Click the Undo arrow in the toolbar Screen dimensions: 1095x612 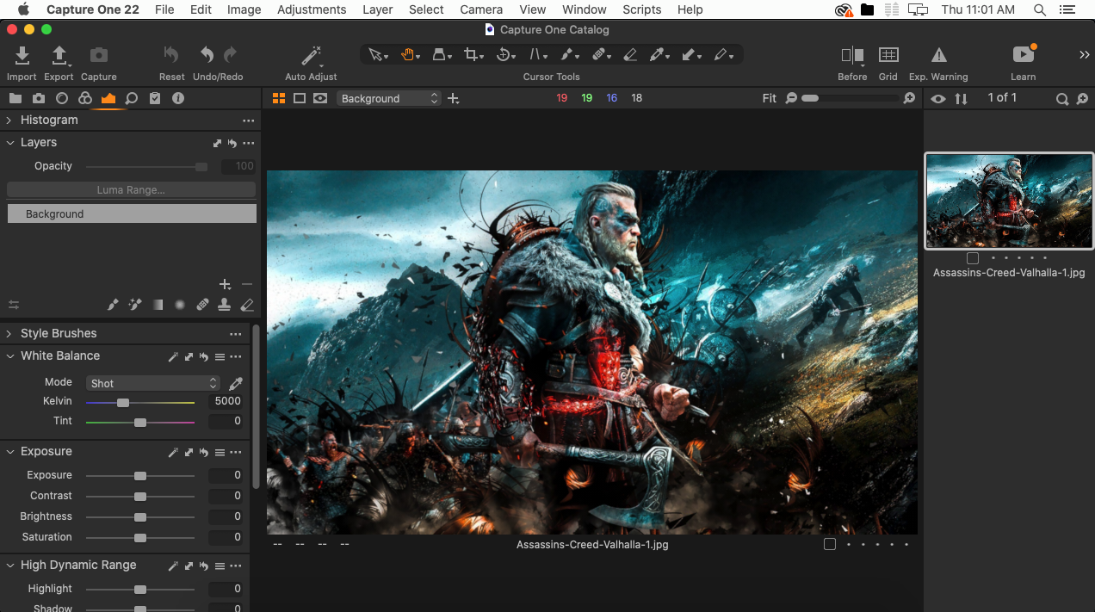coord(207,55)
